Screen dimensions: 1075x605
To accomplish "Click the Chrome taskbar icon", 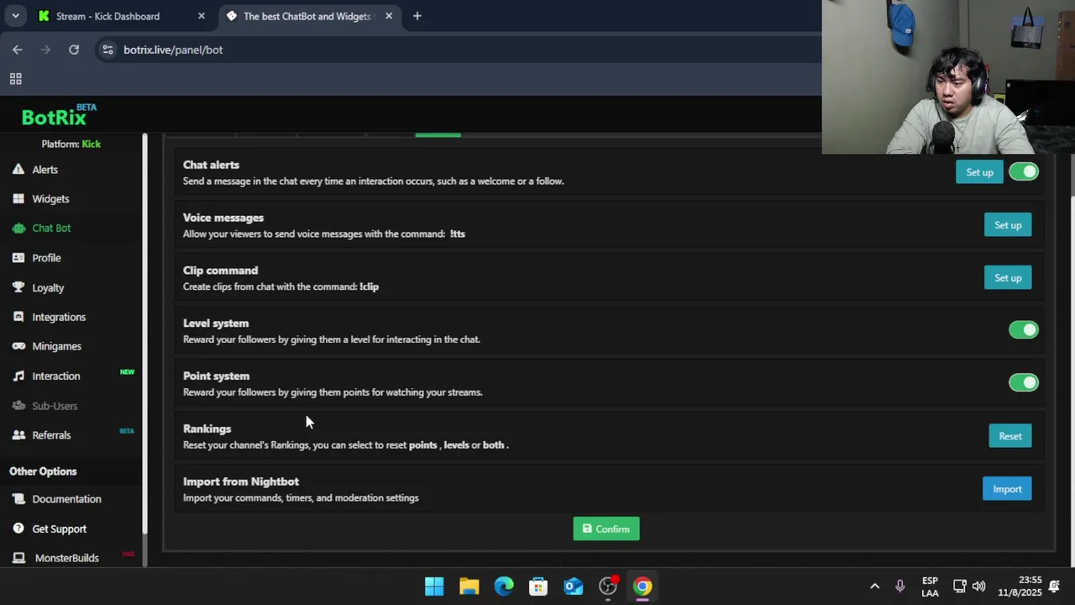I will [x=642, y=587].
